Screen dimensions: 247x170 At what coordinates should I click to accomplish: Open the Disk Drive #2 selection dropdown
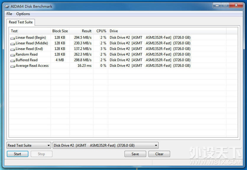pyautogui.click(x=106, y=145)
